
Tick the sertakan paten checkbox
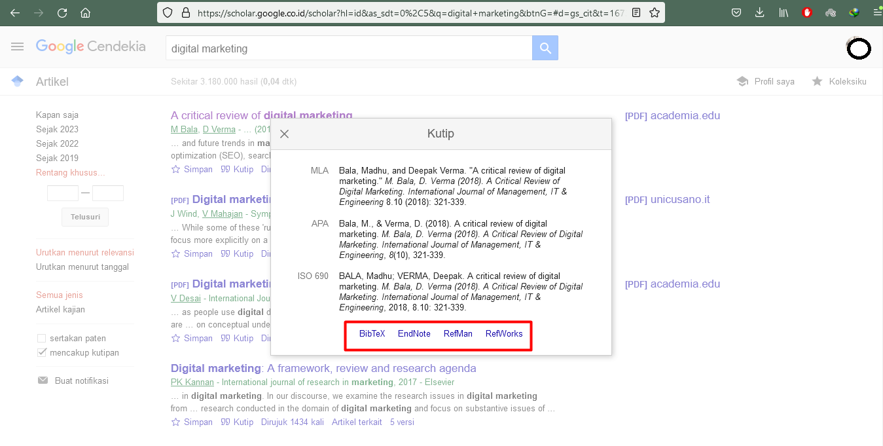[42, 339]
